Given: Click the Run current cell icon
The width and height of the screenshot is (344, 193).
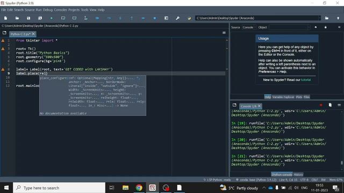Looking at the screenshot, I should click(63, 18).
